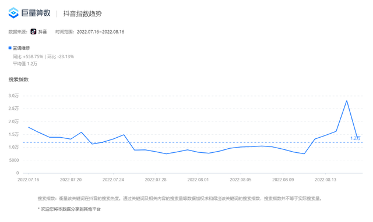Click the date range 2022.07.16~2022.08.16

[x=100, y=32]
